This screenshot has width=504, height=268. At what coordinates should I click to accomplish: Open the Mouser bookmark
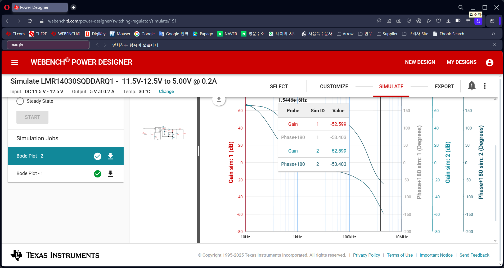120,34
